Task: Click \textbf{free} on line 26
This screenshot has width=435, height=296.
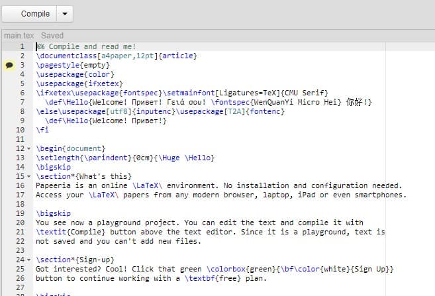Action: tap(213, 278)
